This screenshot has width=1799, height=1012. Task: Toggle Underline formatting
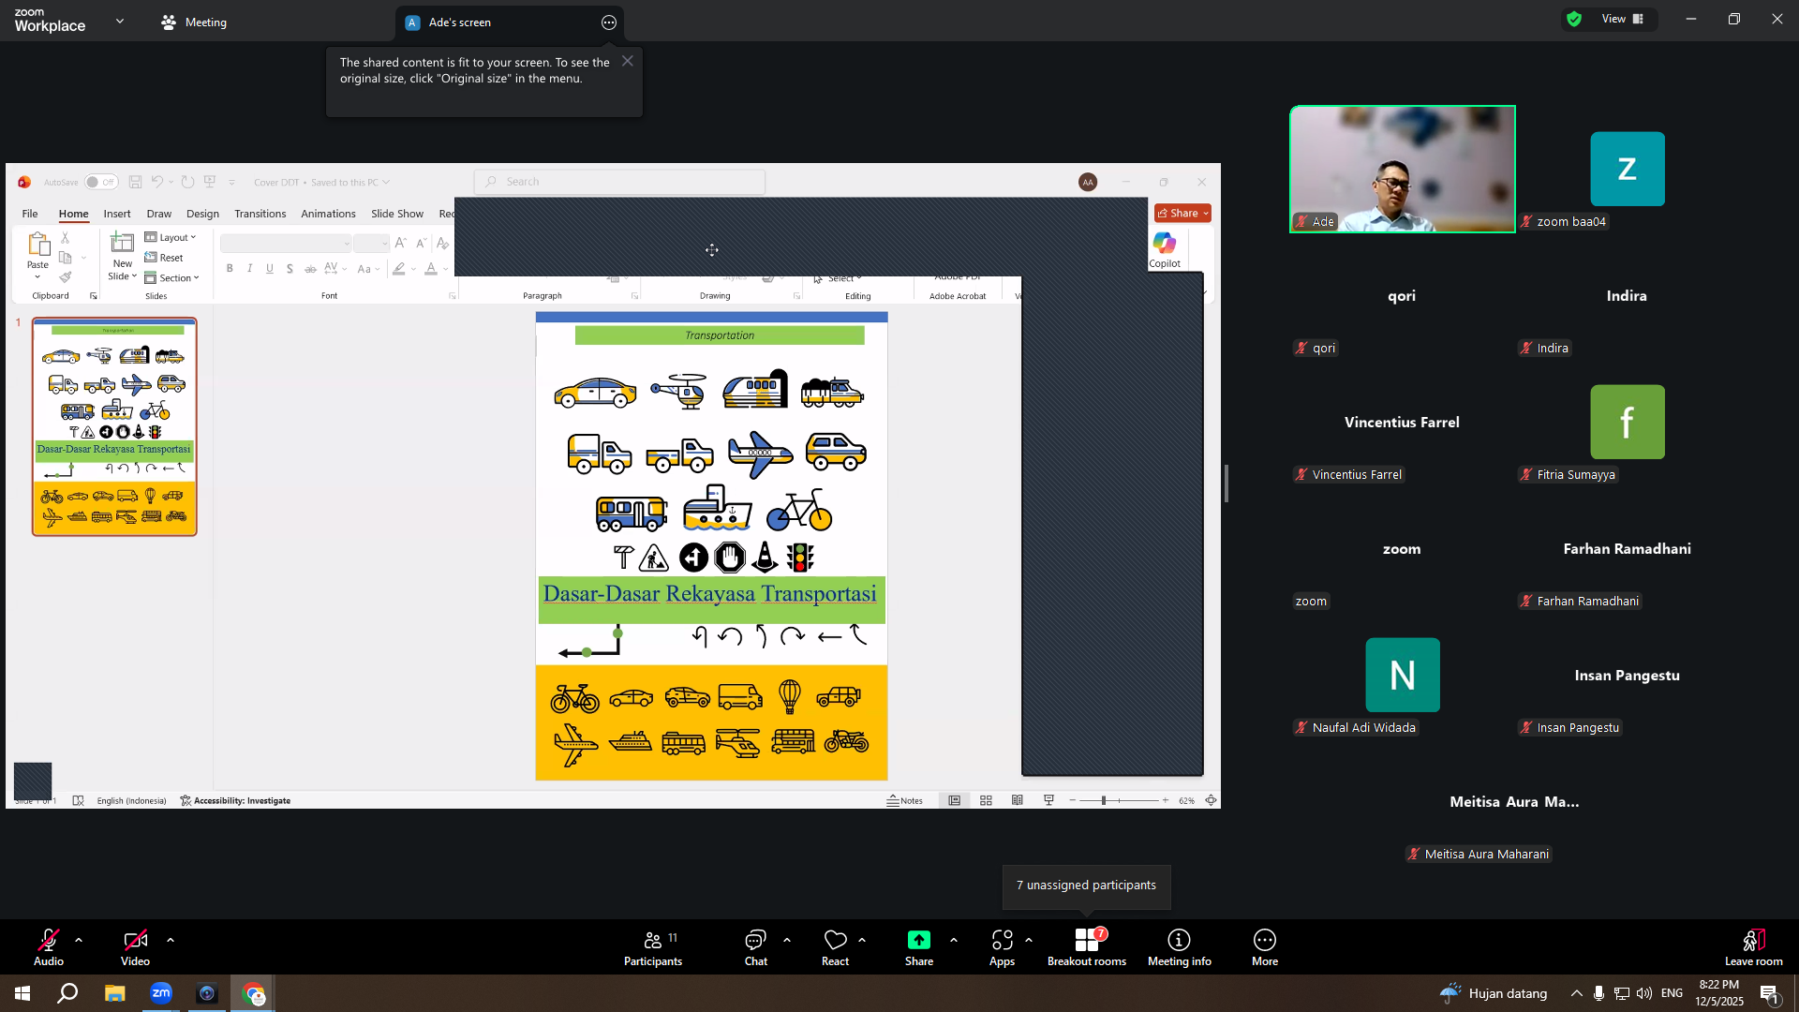point(270,269)
